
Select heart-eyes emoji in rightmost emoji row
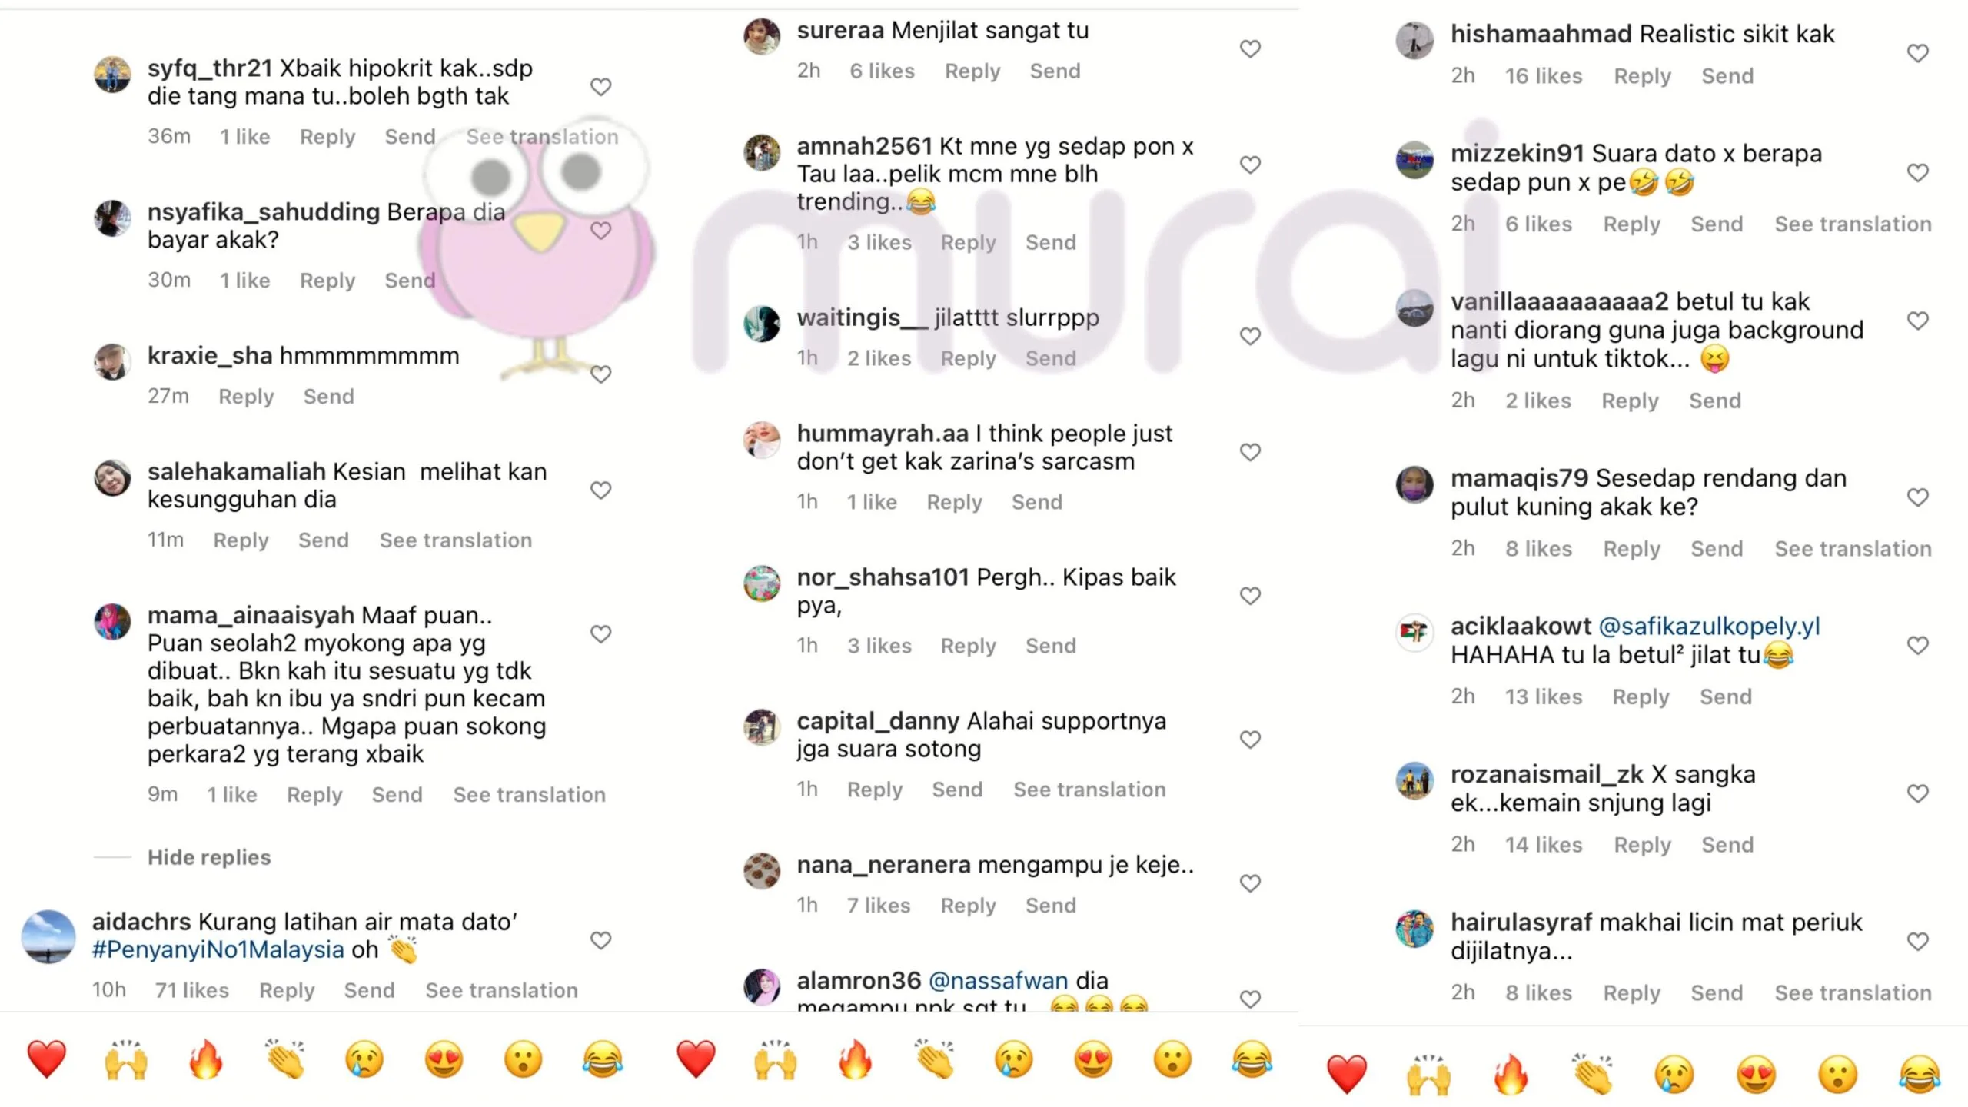[1756, 1074]
